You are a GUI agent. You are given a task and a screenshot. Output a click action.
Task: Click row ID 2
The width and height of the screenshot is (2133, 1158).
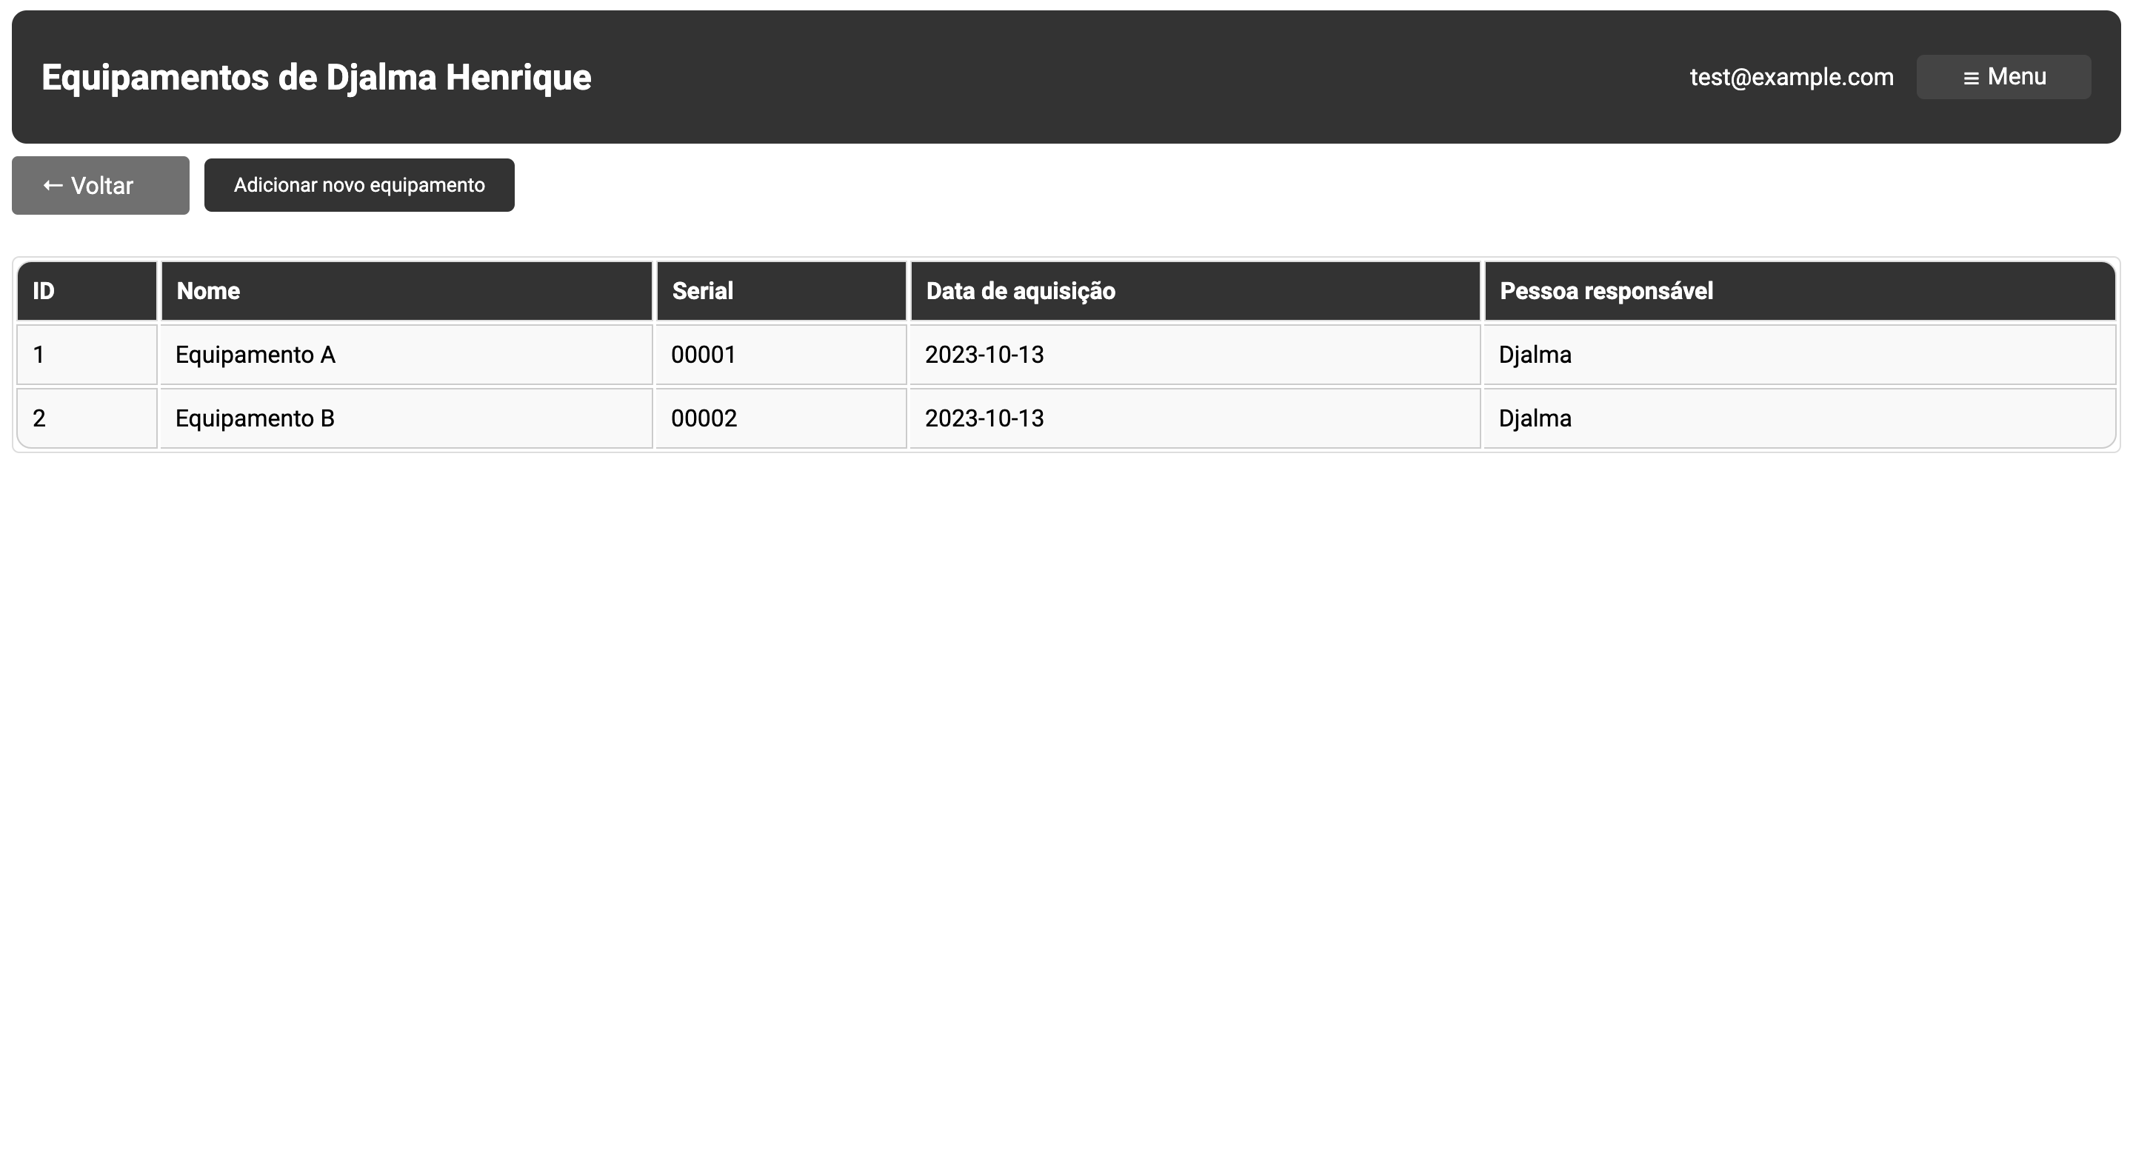(37, 418)
